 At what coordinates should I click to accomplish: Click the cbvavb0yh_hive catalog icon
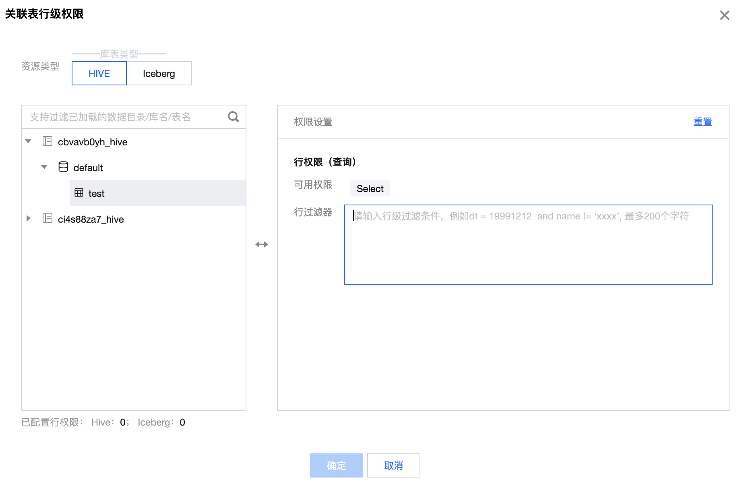point(48,141)
